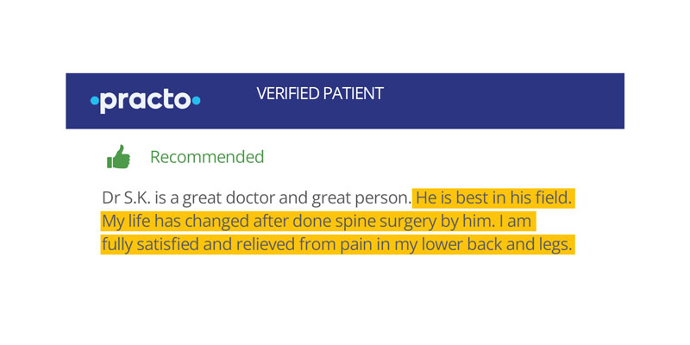Click the left dot of Practo logo

click(94, 102)
